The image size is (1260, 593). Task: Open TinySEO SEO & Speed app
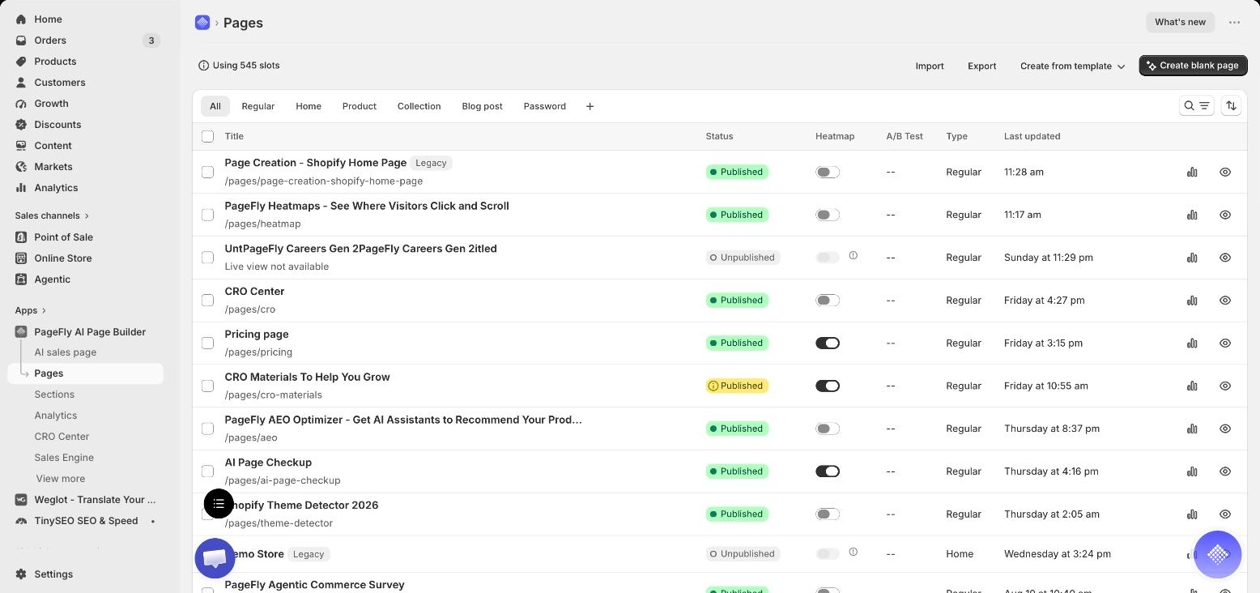click(85, 520)
